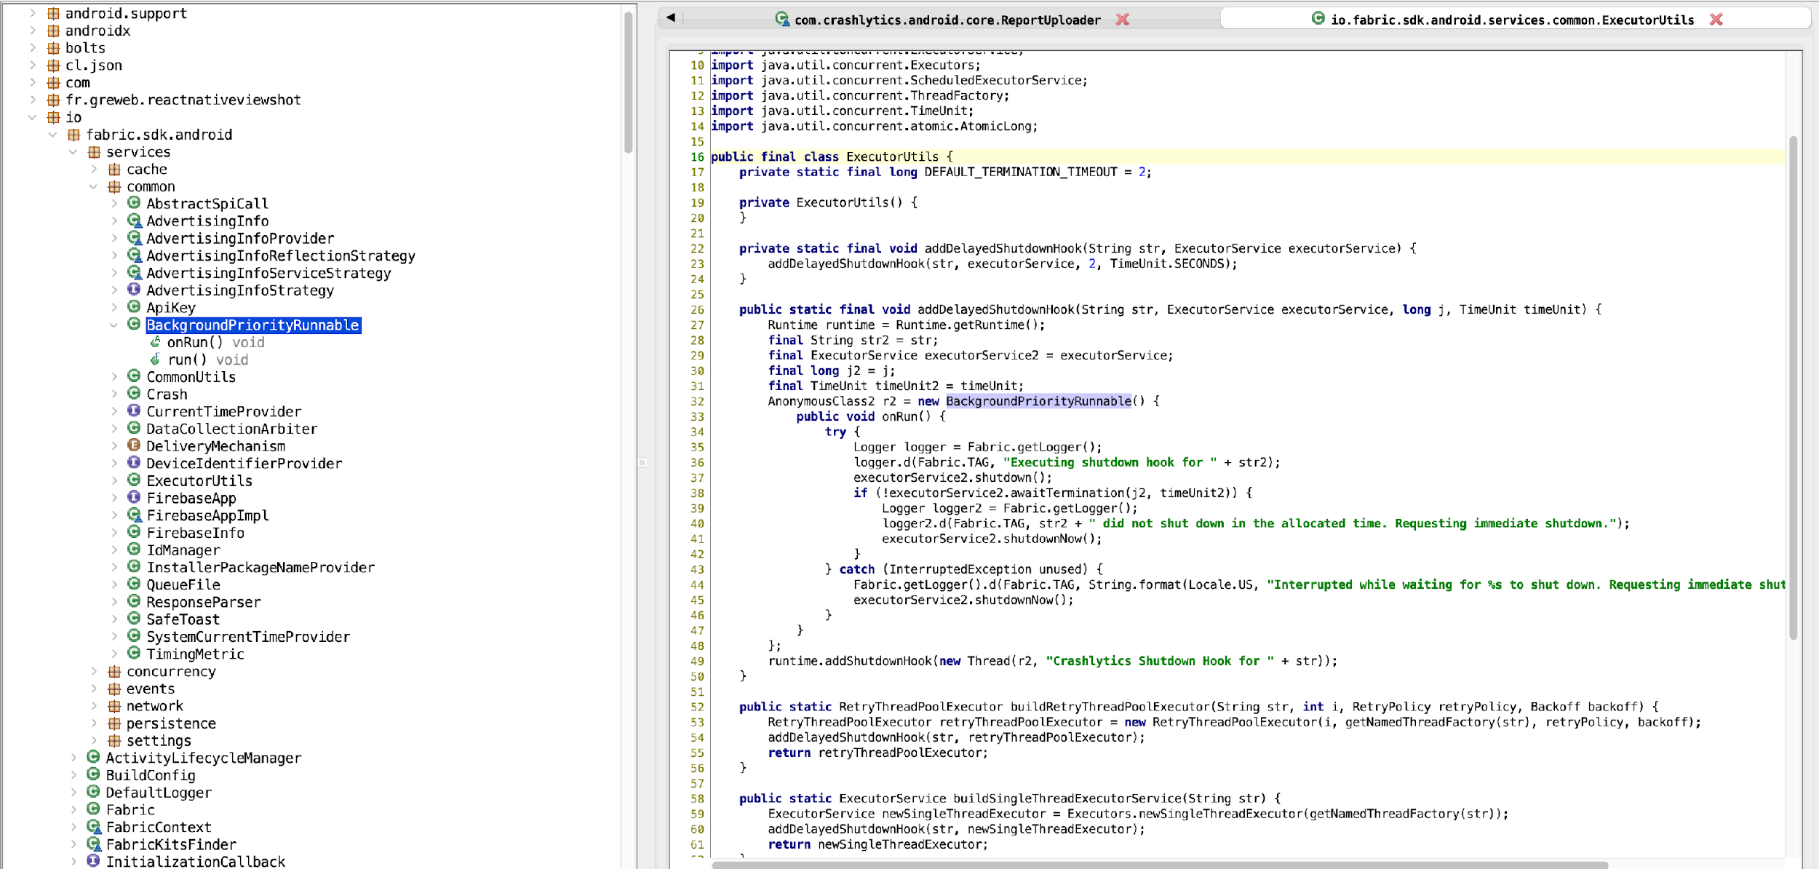Click the androidx package icon

[54, 31]
